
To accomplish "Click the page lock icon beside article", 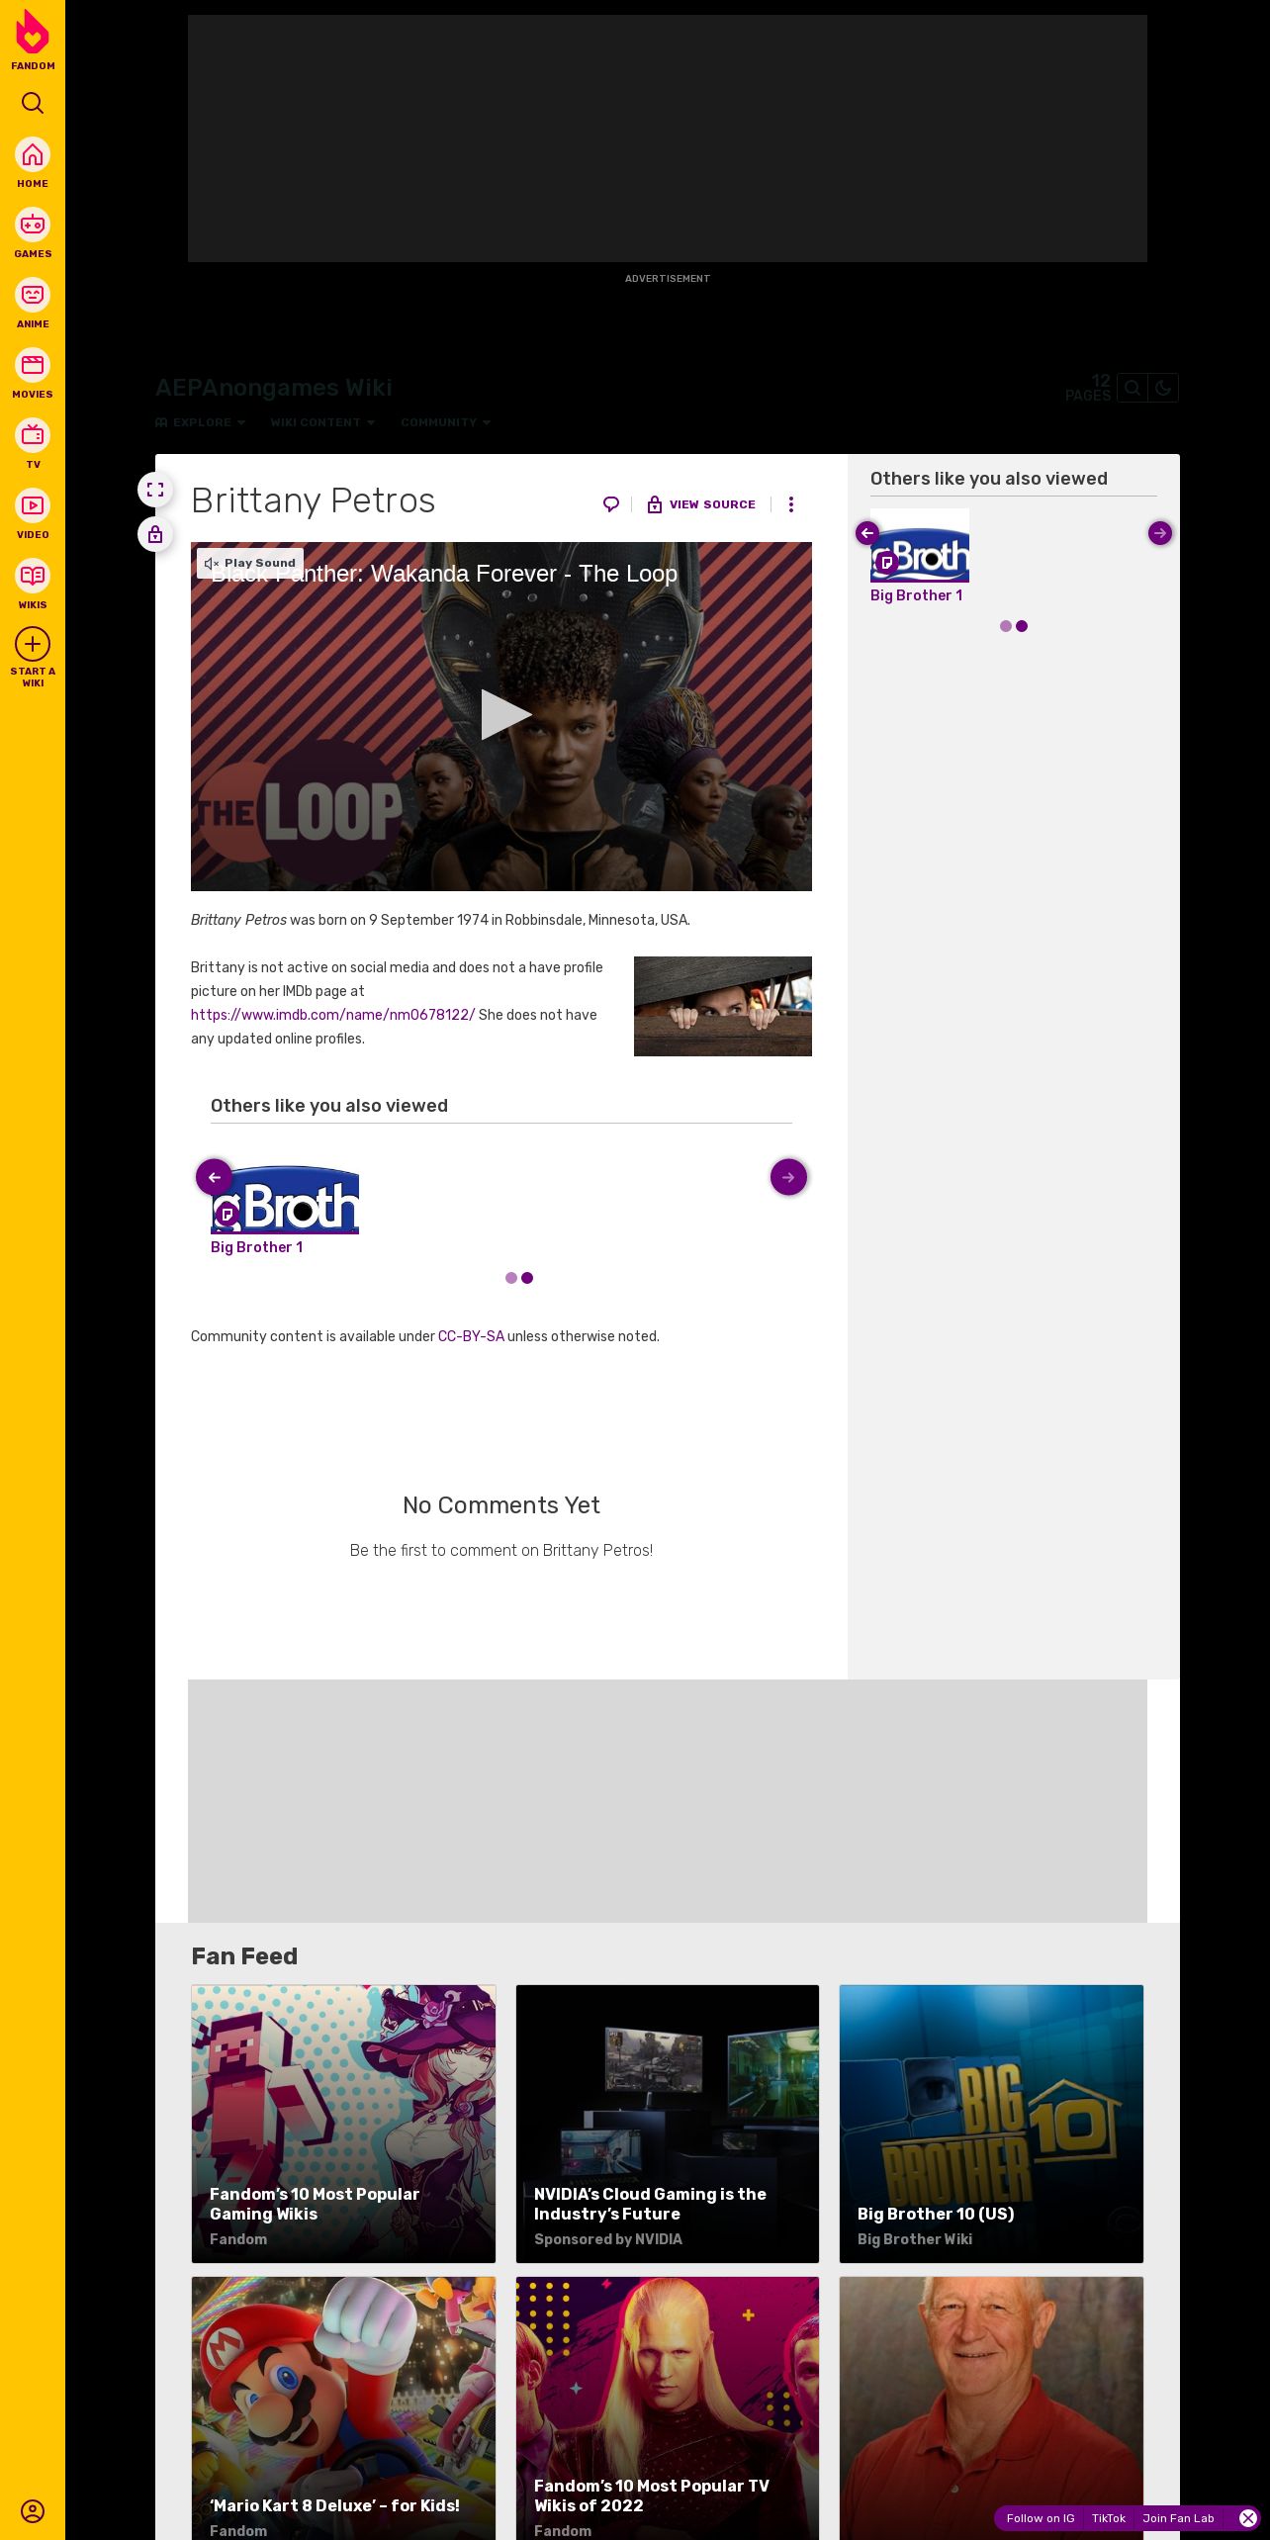I will [x=155, y=534].
